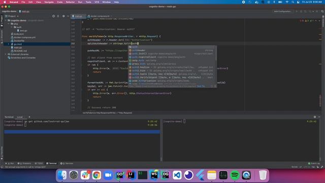Open the Services tool window button

click(67, 164)
